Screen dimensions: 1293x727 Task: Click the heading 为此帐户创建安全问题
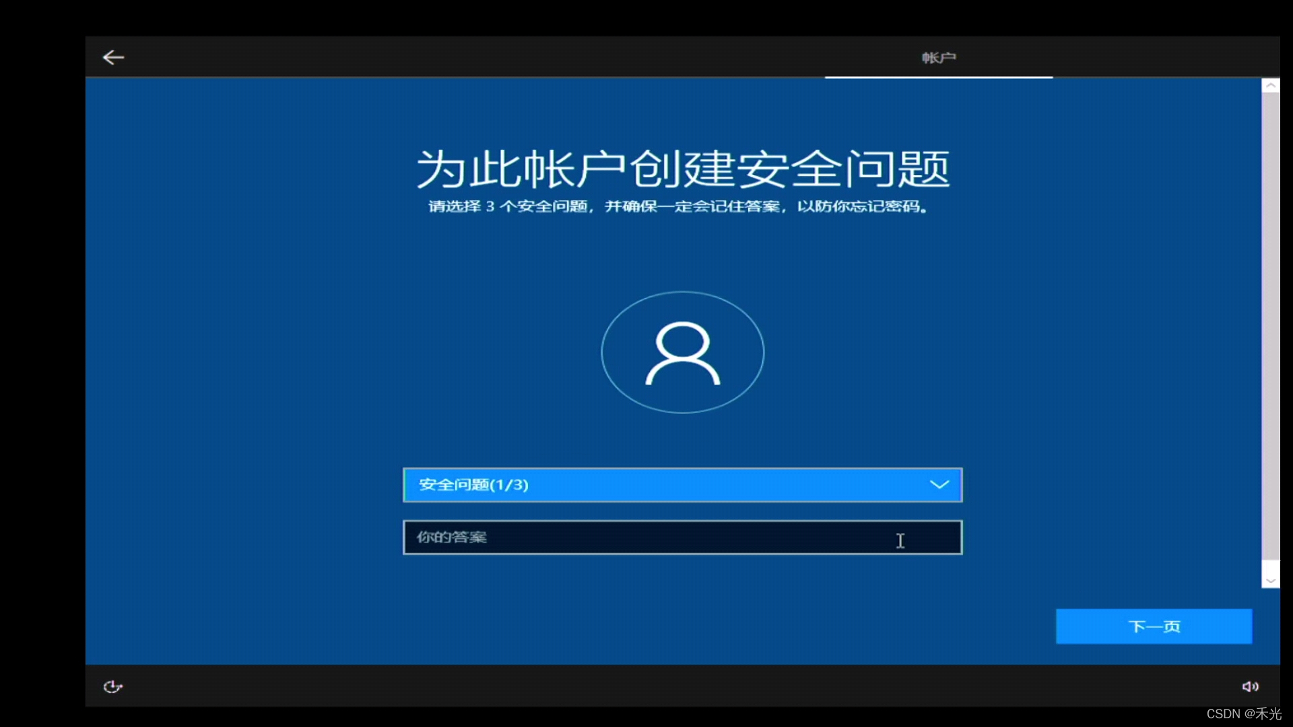tap(683, 168)
